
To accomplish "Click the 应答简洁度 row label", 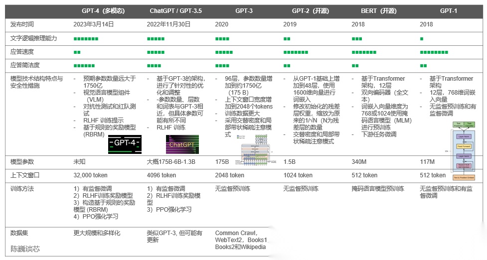I will point(25,65).
